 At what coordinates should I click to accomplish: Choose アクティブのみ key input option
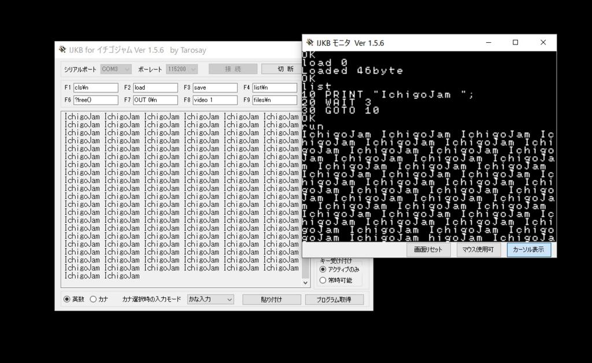point(323,269)
